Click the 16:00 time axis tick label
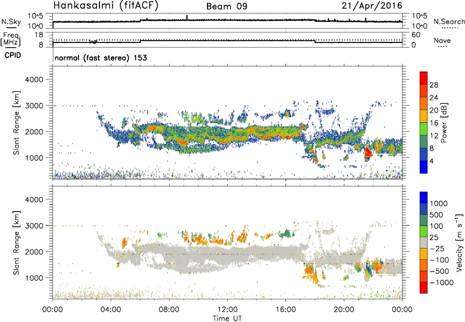 [x=285, y=310]
